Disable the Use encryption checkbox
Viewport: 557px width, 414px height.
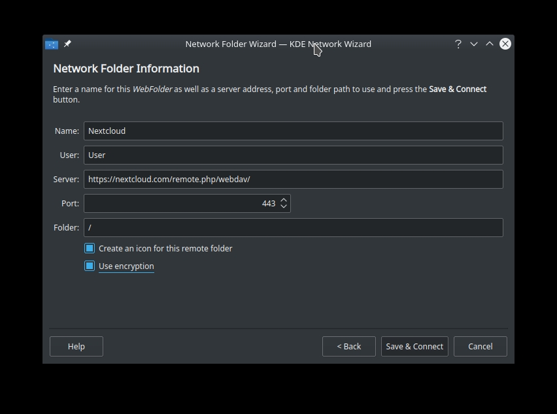pyautogui.click(x=90, y=266)
